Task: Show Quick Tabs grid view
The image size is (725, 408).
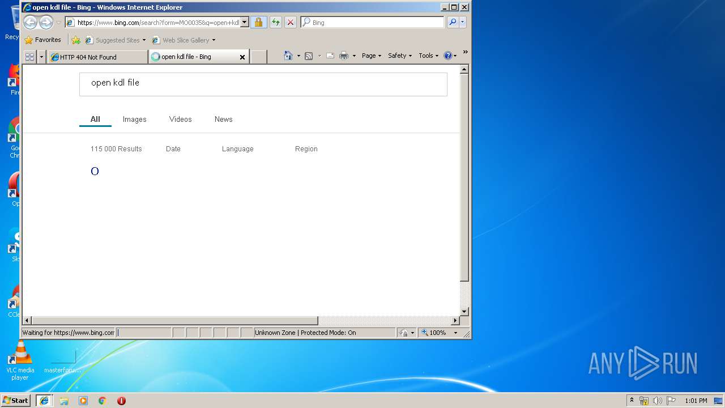Action: 29,57
